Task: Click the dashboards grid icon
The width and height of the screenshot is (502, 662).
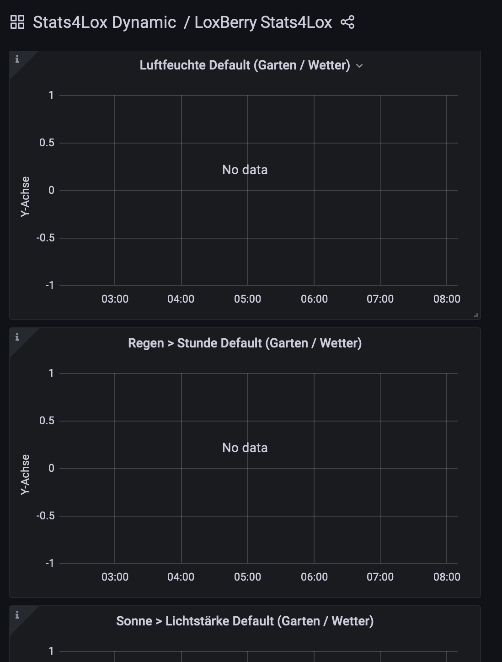Action: click(17, 22)
